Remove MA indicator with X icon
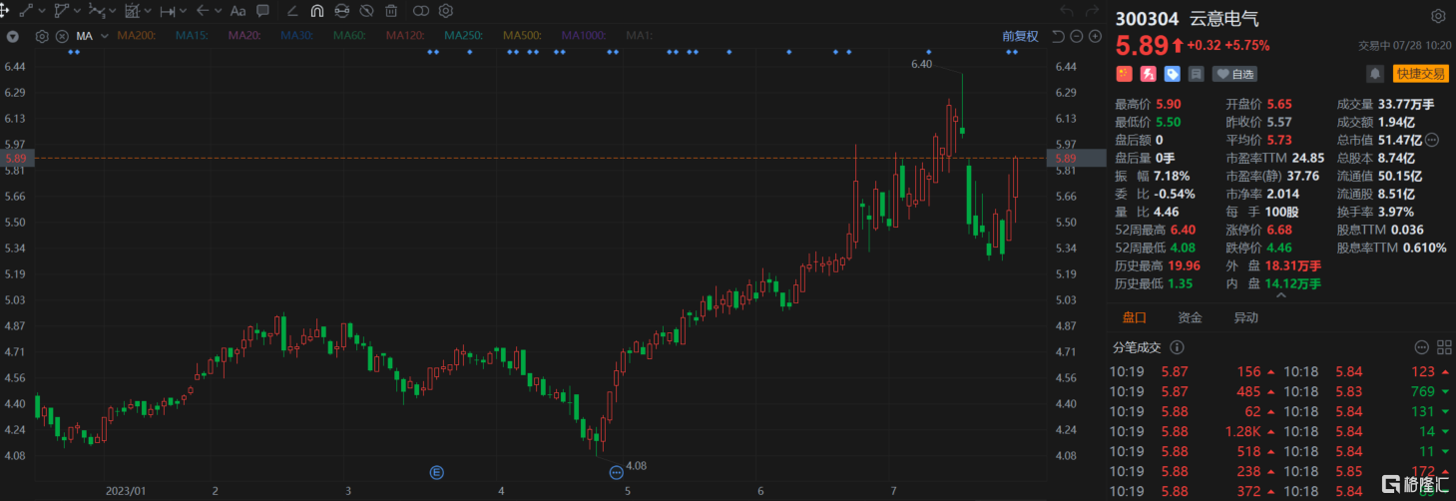Viewport: 1456px width, 501px height. [x=62, y=36]
